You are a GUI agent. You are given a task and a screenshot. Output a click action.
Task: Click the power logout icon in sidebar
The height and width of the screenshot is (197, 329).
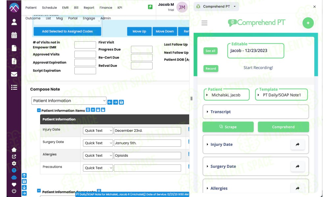click(x=14, y=191)
